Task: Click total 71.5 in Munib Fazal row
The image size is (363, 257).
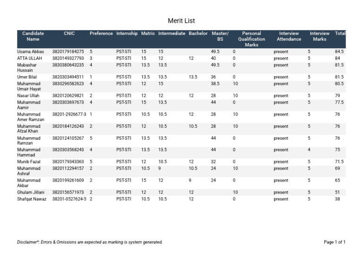Action: [x=339, y=162]
